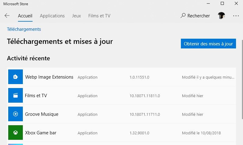
Task: Select the Films et TV row title
Action: coord(36,96)
